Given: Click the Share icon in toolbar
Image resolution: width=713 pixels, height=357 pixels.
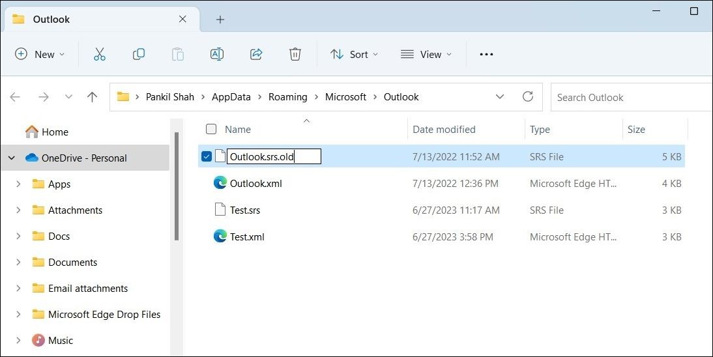Looking at the screenshot, I should (256, 54).
